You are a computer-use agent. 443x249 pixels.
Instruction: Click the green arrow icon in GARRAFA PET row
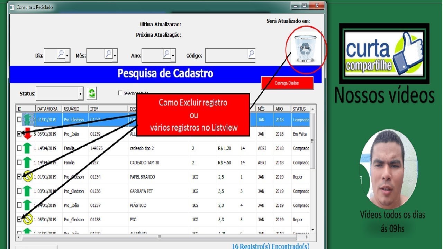[27, 191]
